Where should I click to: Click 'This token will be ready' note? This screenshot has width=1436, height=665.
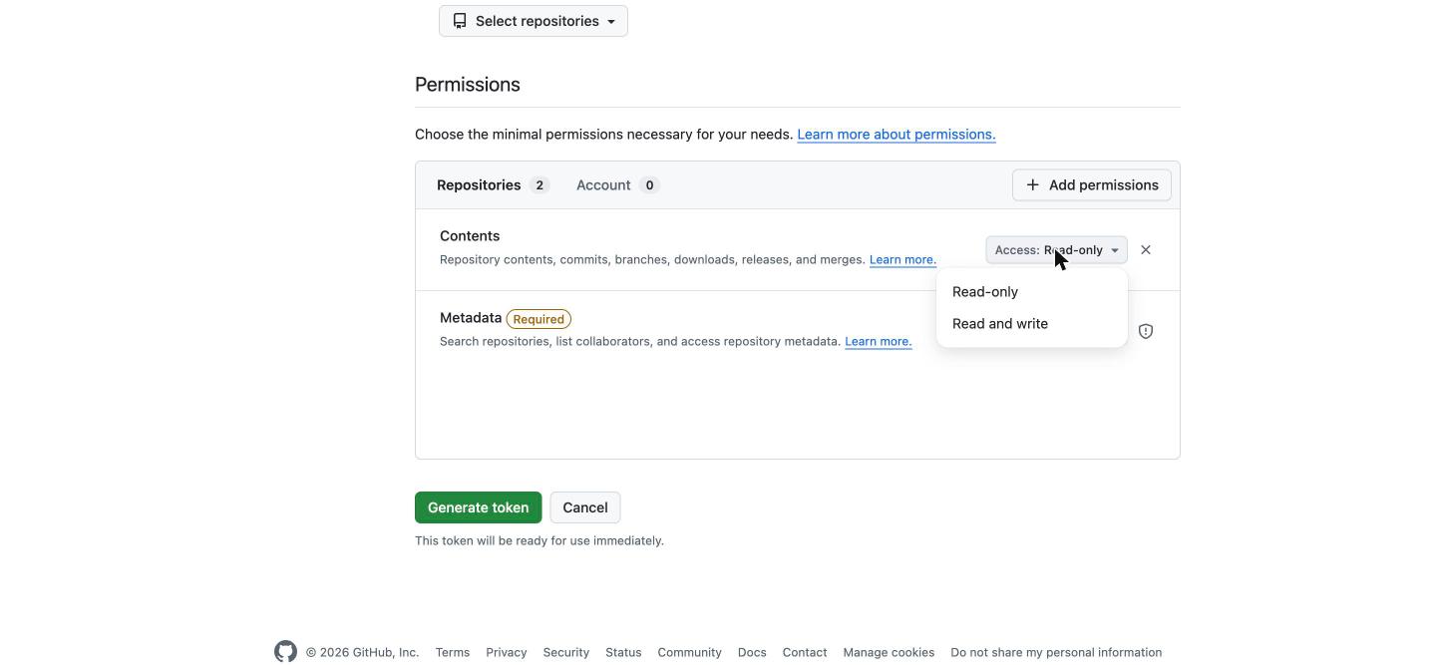pos(539,540)
